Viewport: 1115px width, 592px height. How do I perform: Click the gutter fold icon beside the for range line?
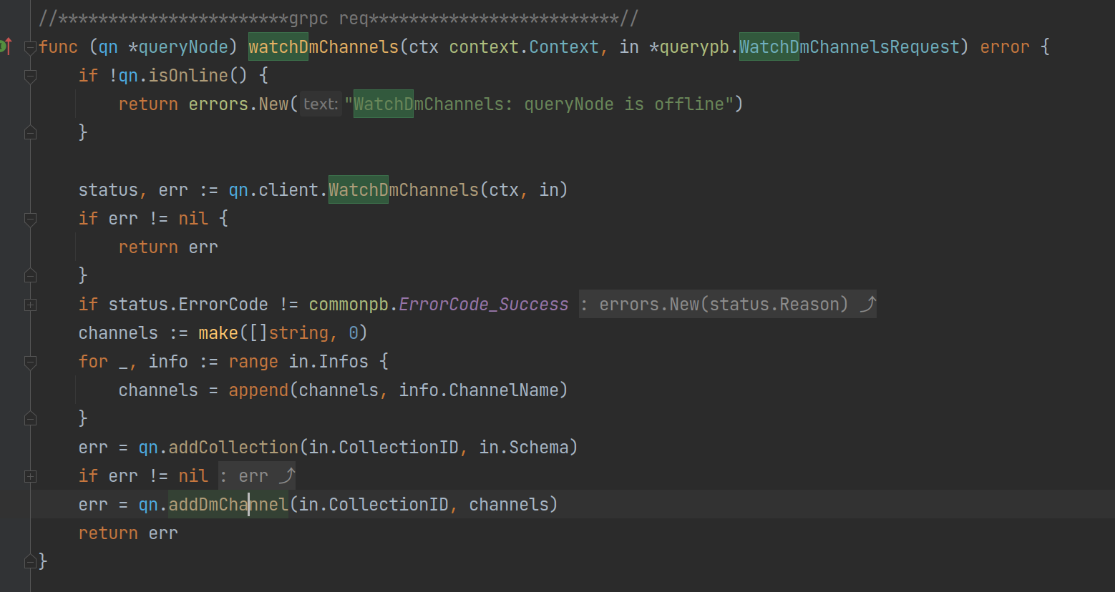click(x=29, y=361)
